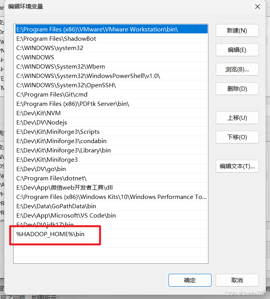
Task: Select Miniforge3\condabin path entry
Action: [111, 141]
